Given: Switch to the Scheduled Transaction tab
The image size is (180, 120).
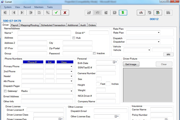Looking at the screenshot, I should tap(53, 25).
